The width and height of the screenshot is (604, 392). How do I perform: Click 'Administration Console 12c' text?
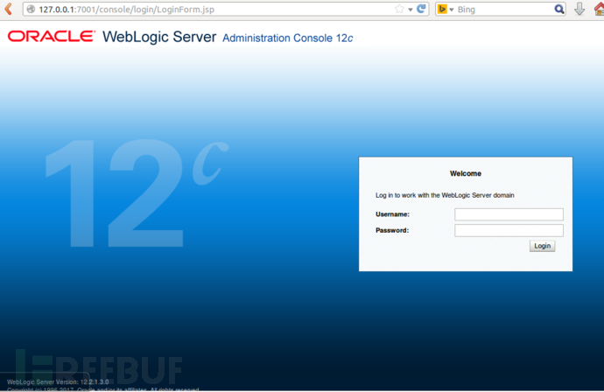pos(288,38)
